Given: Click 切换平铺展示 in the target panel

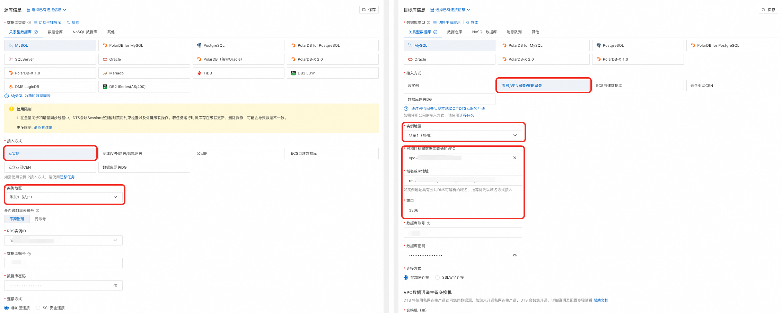Looking at the screenshot, I should 447,23.
